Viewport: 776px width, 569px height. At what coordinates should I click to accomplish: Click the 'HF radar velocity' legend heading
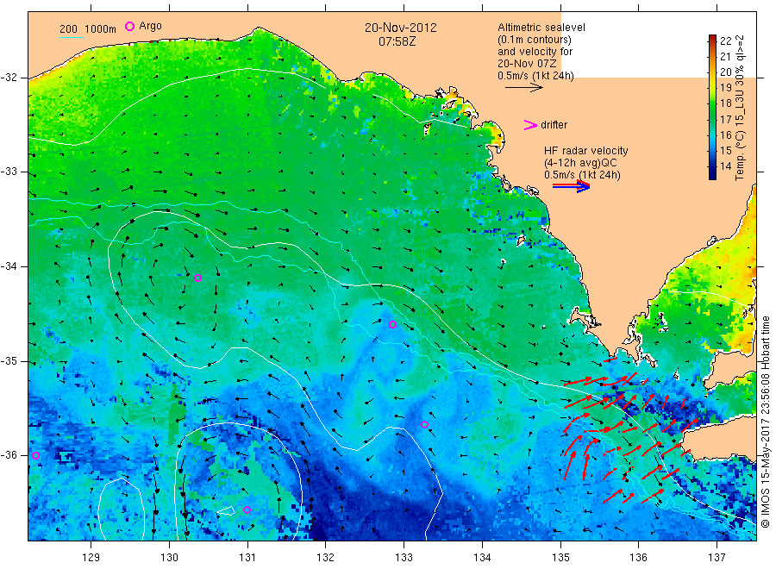click(x=586, y=151)
